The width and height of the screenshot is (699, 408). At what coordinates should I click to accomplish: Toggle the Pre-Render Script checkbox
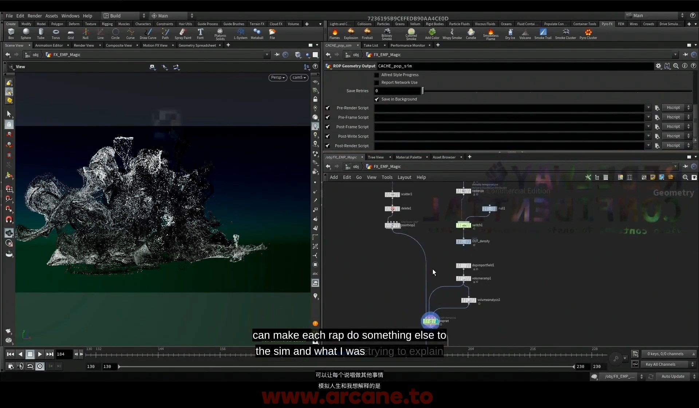pos(328,108)
